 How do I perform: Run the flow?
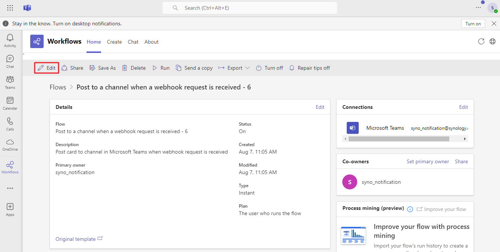coord(161,68)
